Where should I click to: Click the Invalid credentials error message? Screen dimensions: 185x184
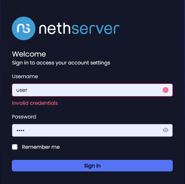click(35, 103)
